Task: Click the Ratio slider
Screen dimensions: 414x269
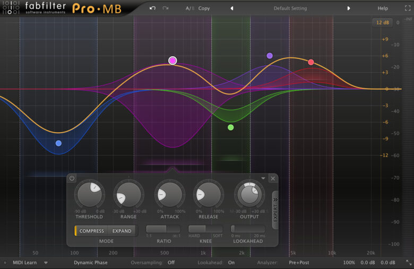Action: point(163,229)
